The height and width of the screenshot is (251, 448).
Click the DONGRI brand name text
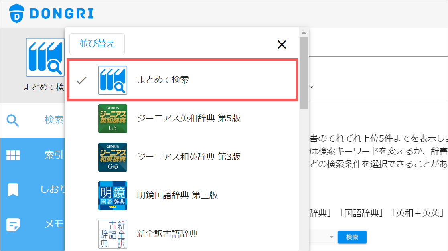tap(62, 14)
